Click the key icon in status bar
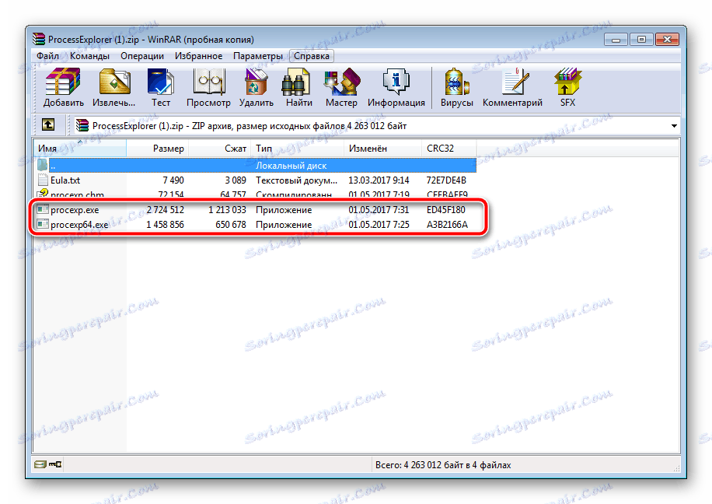 tap(55, 464)
